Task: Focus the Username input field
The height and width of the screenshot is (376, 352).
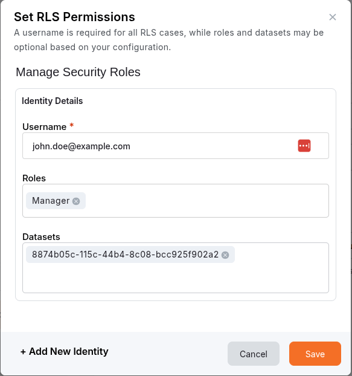Action: pyautogui.click(x=176, y=146)
